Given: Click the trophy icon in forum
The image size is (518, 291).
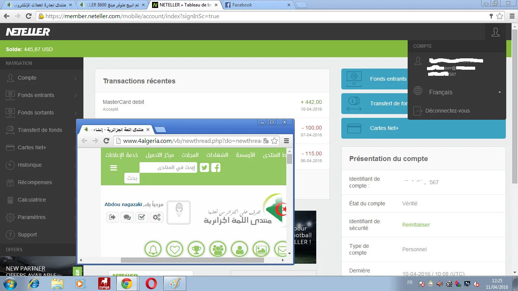Looking at the screenshot, I should point(196,250).
